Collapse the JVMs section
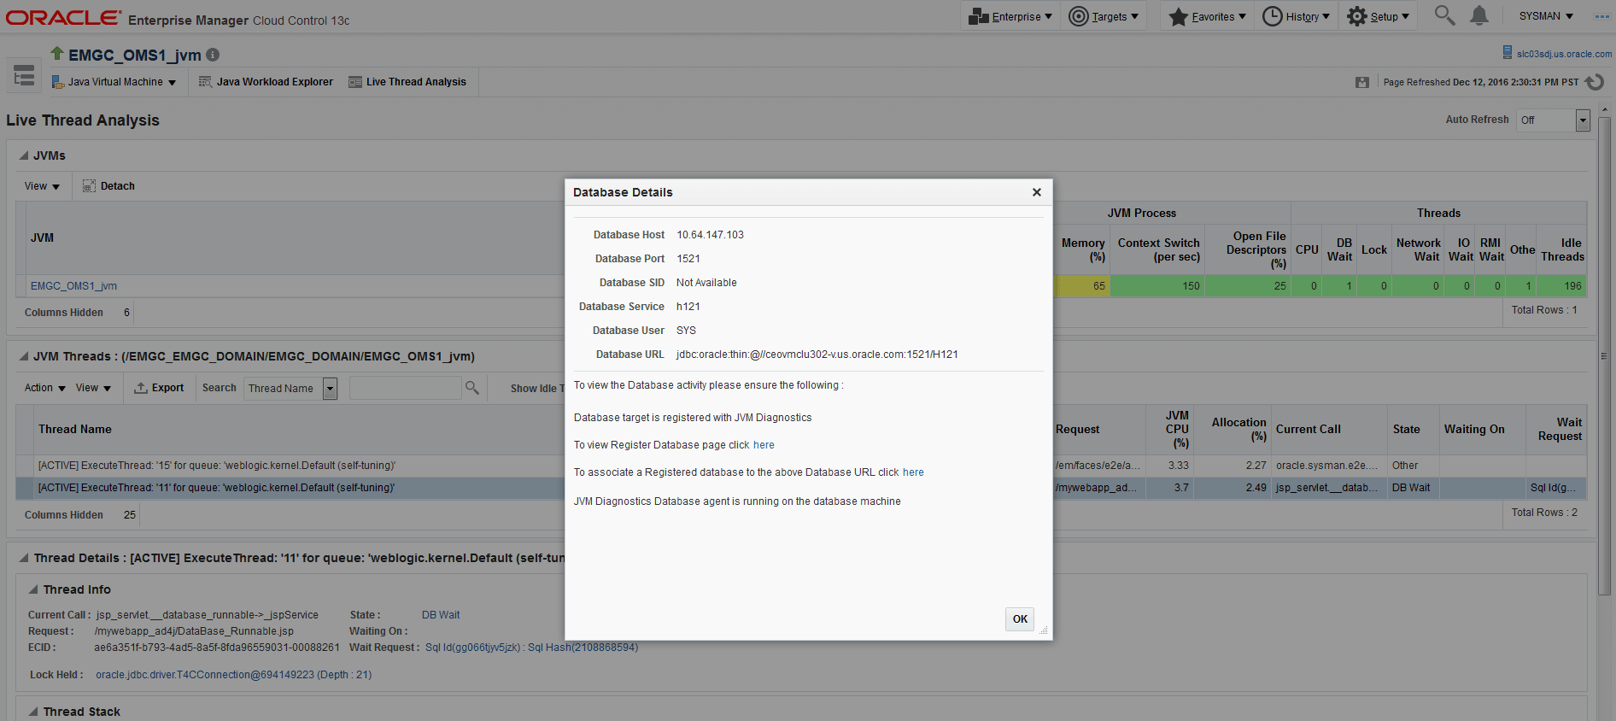Viewport: 1616px width, 721px height. click(24, 156)
